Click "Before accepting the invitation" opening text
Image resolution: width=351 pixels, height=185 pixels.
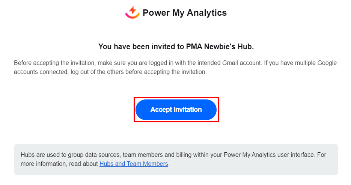48,63
